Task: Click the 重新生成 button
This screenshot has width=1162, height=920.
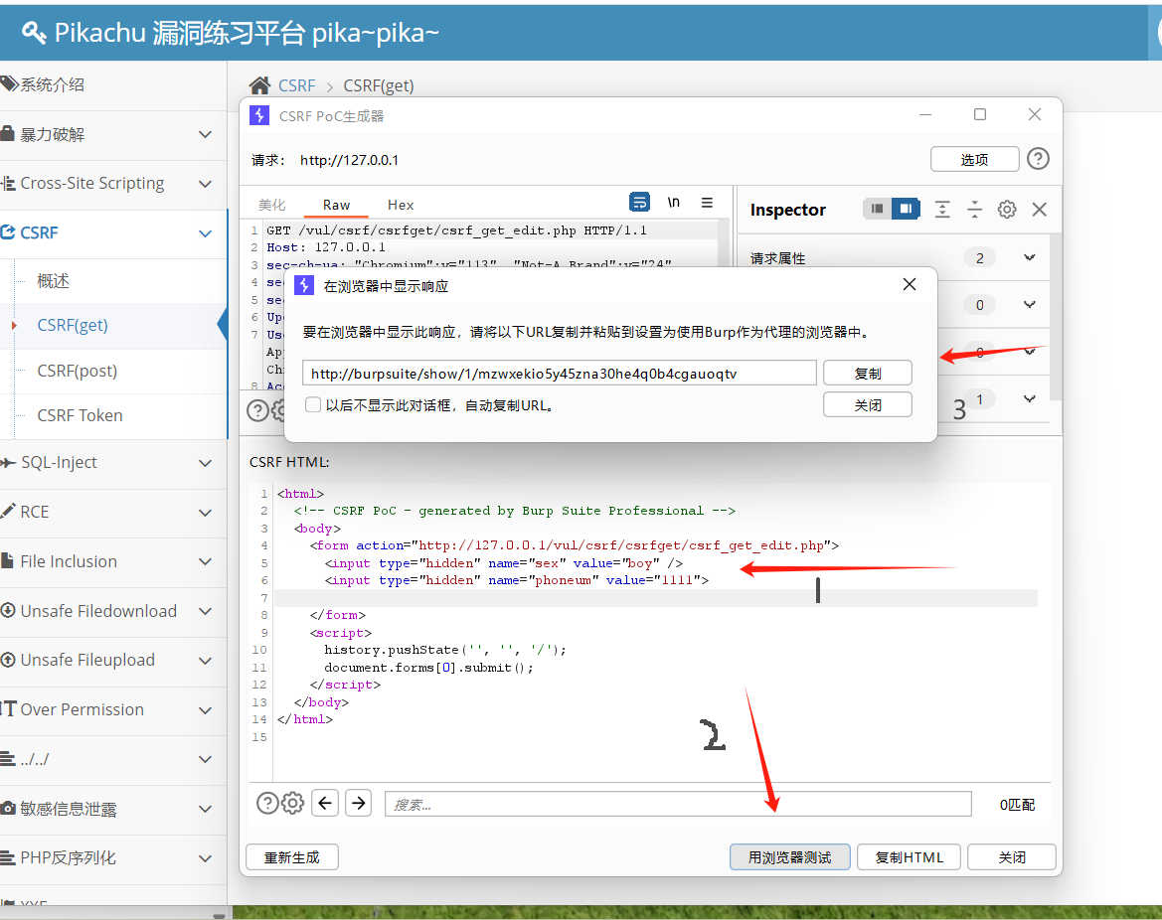Action: pos(292,857)
